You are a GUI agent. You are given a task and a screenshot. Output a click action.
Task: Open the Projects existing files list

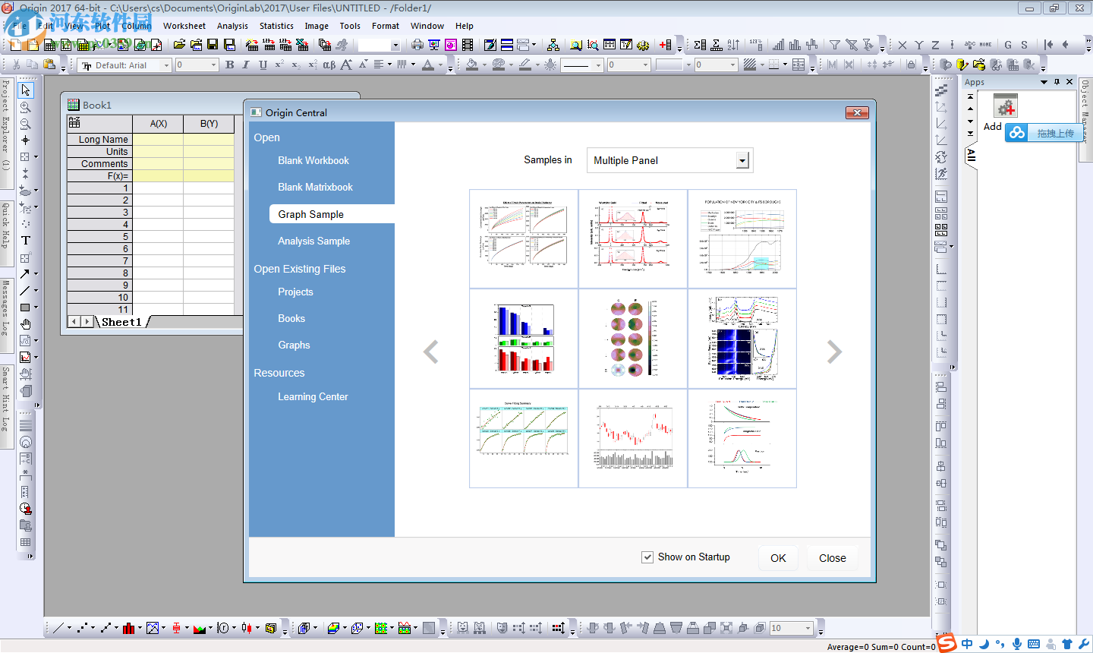[295, 292]
